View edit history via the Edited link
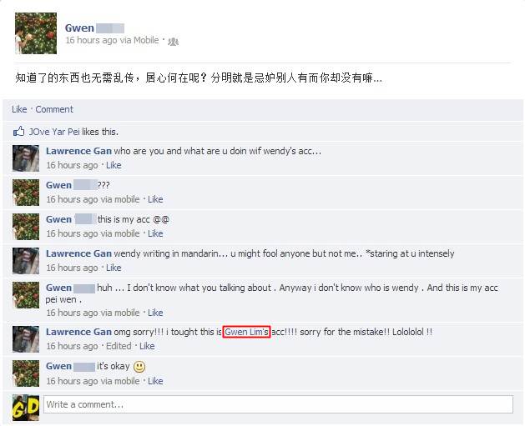The height and width of the screenshot is (426, 525). [x=119, y=346]
